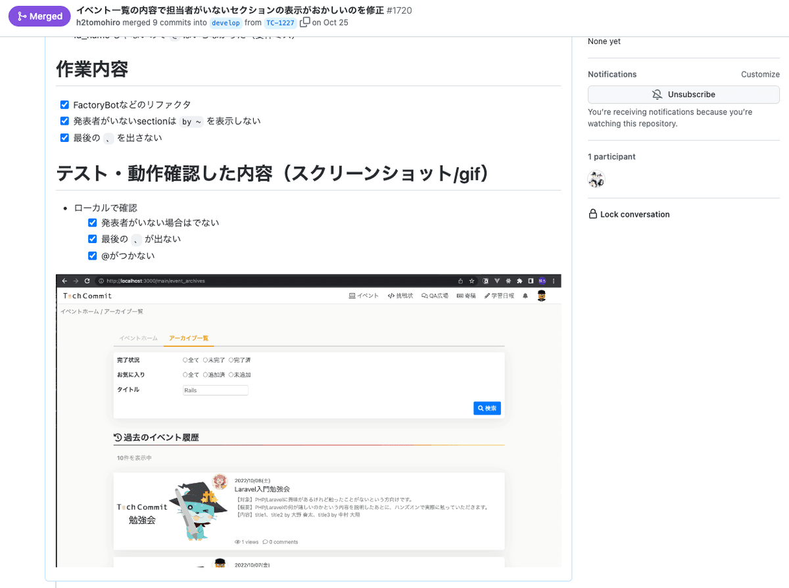Click the purple profile icon in embedded browser
The width and height of the screenshot is (789, 588).
click(542, 281)
